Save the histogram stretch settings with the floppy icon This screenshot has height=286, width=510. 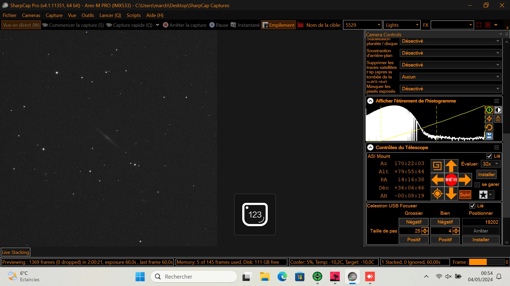coord(489,136)
